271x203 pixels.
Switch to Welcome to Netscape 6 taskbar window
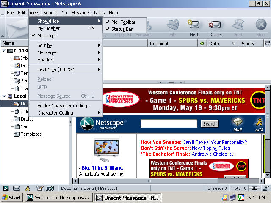click(59, 198)
